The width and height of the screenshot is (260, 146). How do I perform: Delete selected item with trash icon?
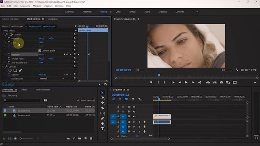pyautogui.click(x=91, y=138)
